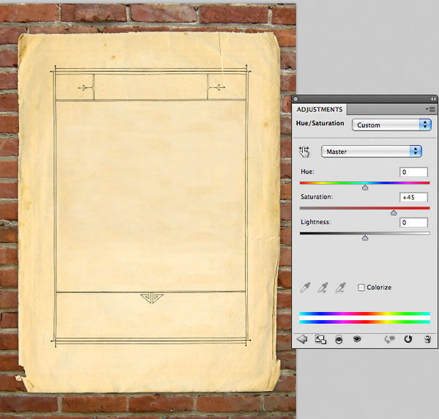Click the Hue slider handle

(x=365, y=188)
